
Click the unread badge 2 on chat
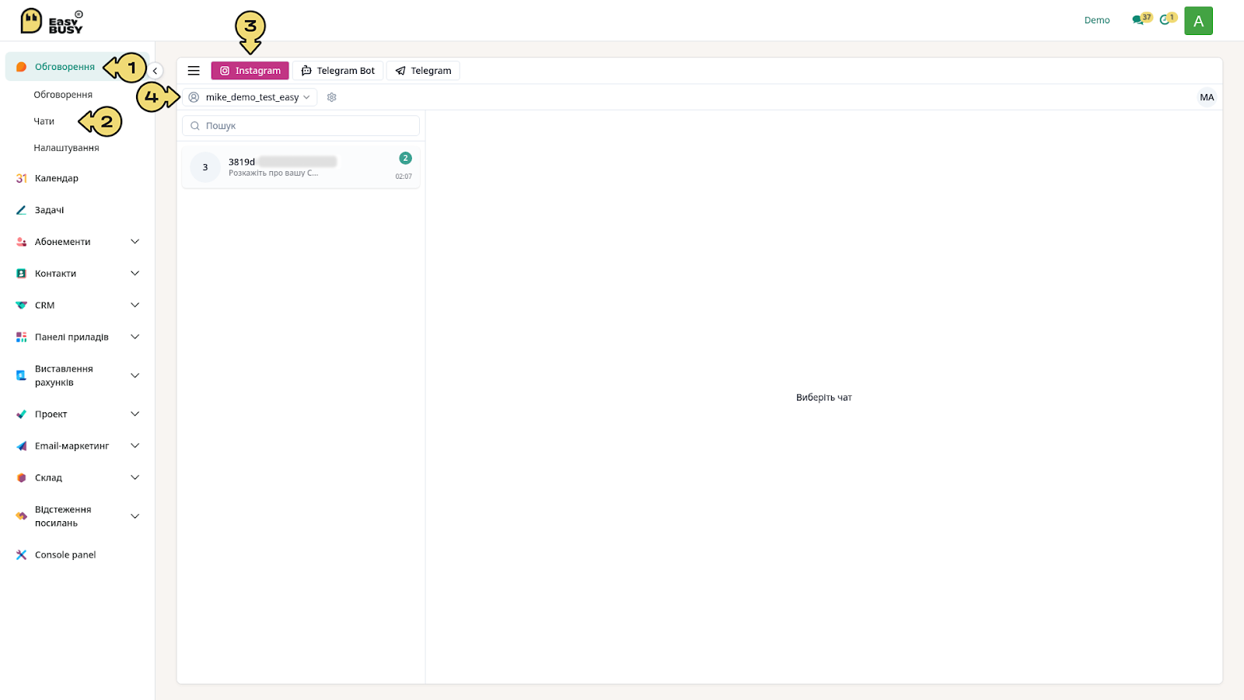[x=405, y=158]
